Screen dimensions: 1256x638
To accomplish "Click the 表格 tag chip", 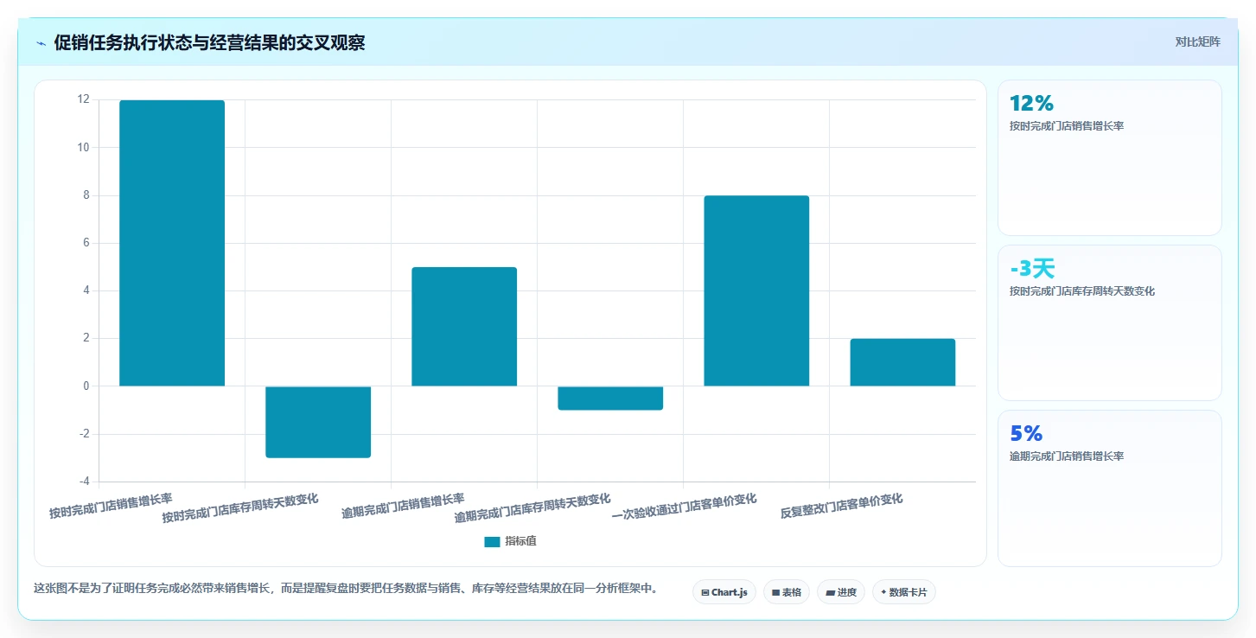I will [787, 592].
